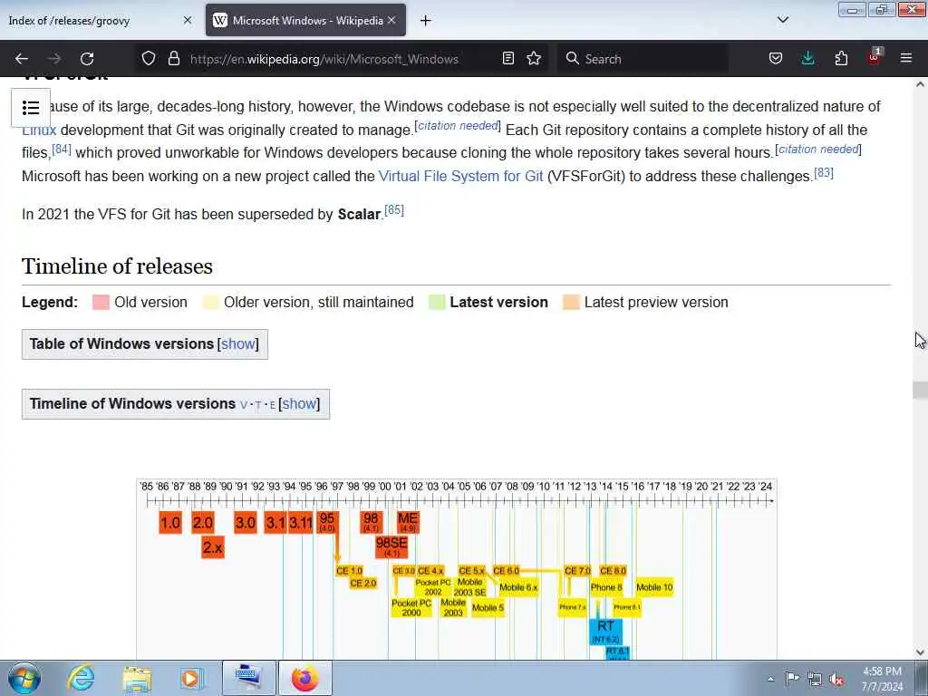This screenshot has width=928, height=696.
Task: Follow the Linux link
Action: 39,130
